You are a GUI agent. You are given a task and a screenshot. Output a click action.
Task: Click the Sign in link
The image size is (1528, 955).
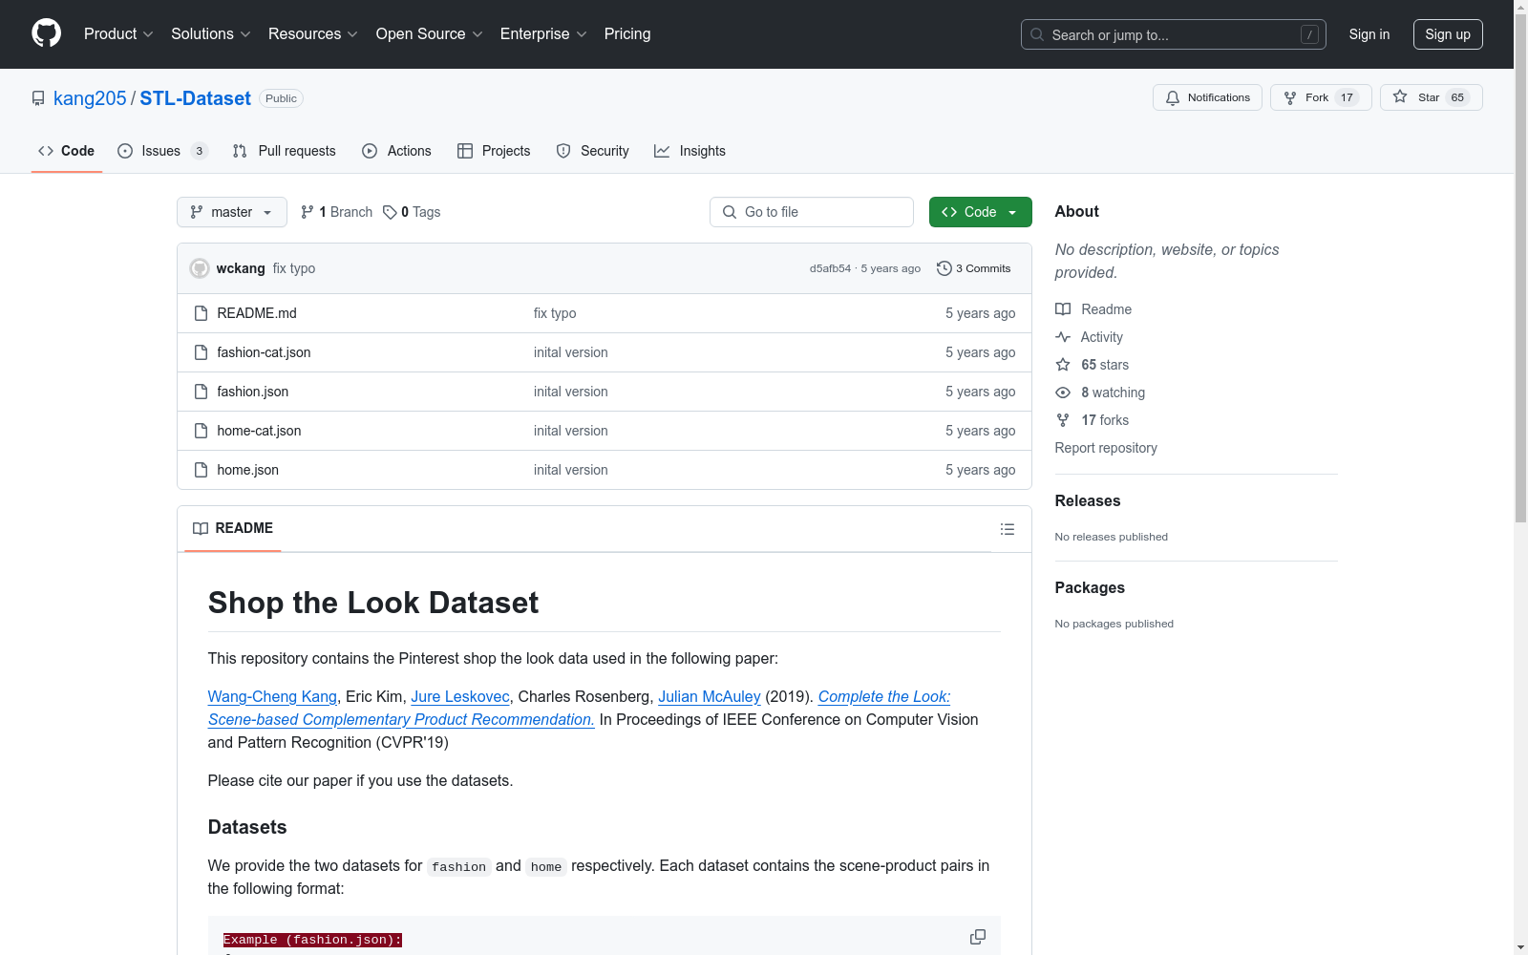[1369, 34]
